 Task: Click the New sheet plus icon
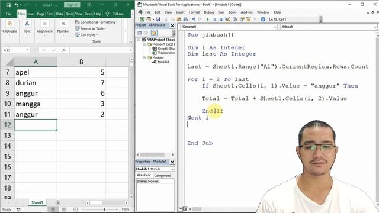click(58, 202)
